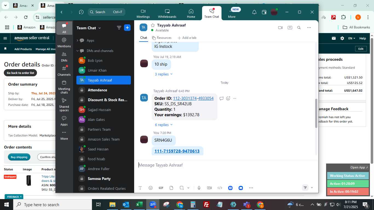Switch to Meetings tab in Zoom
374x210 pixels.
143,13
